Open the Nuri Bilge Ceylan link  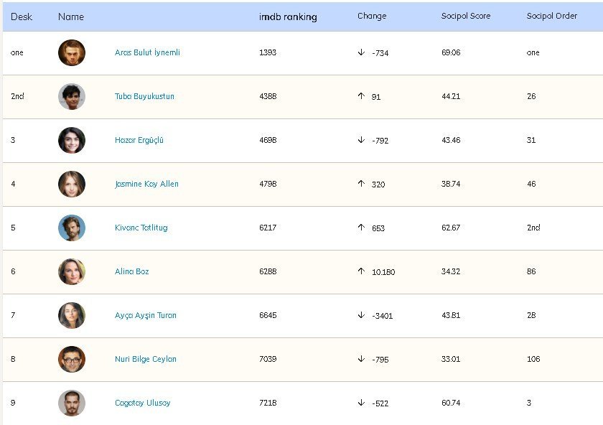pos(145,359)
